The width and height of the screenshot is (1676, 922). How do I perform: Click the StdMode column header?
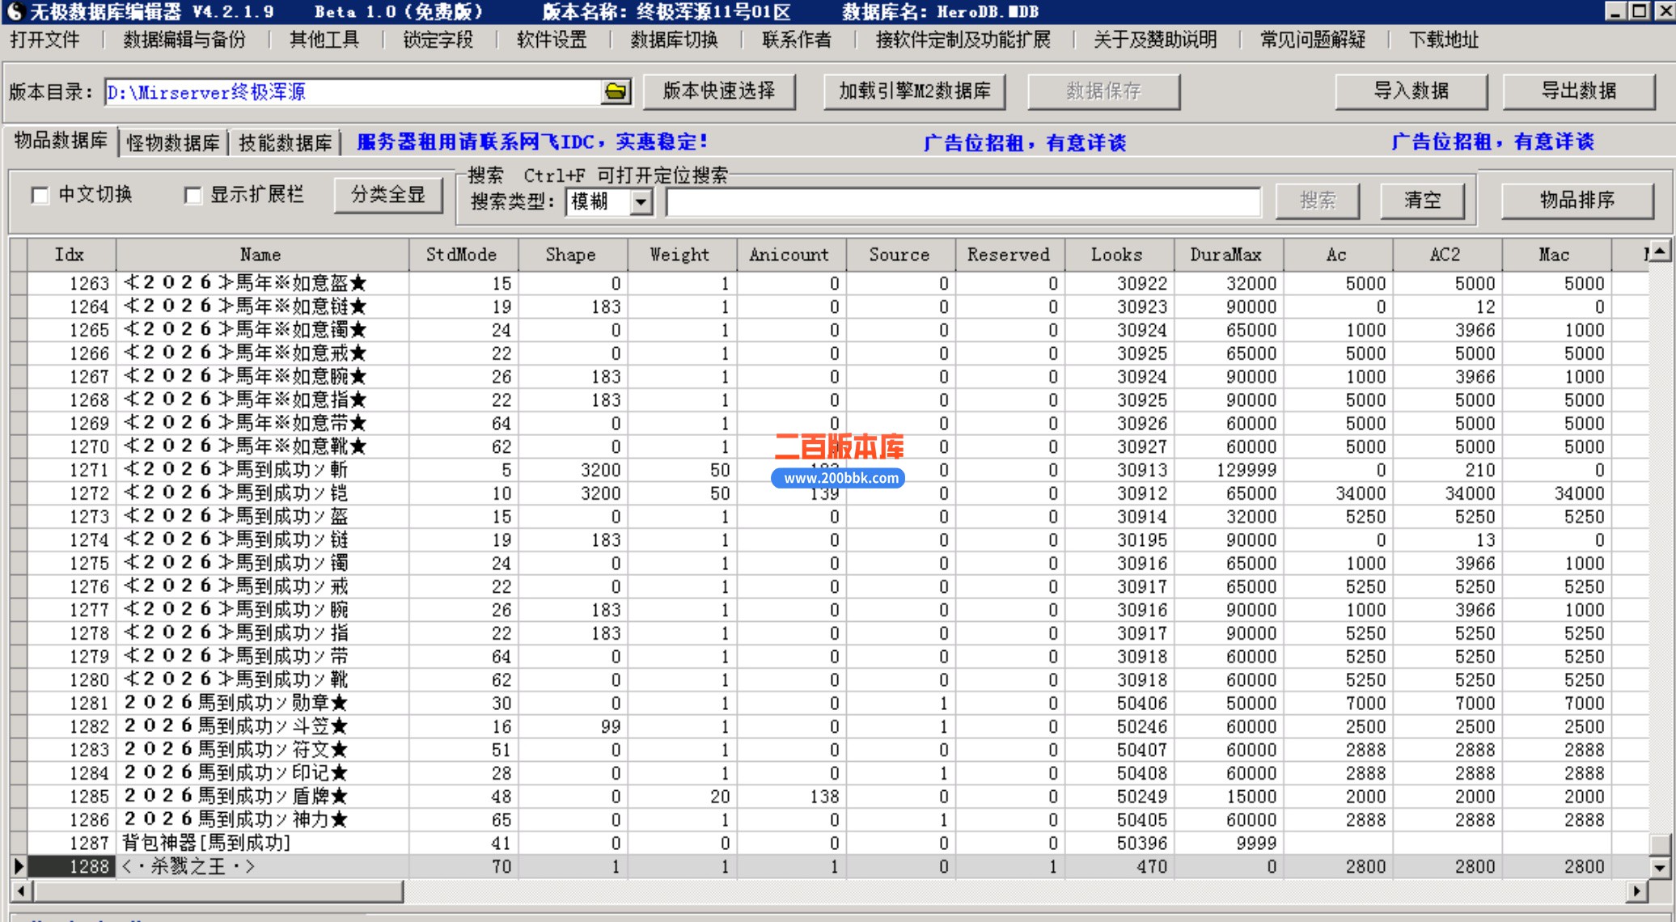tap(461, 255)
